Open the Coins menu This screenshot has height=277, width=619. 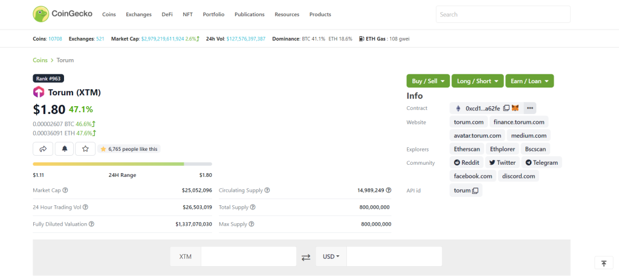(109, 14)
